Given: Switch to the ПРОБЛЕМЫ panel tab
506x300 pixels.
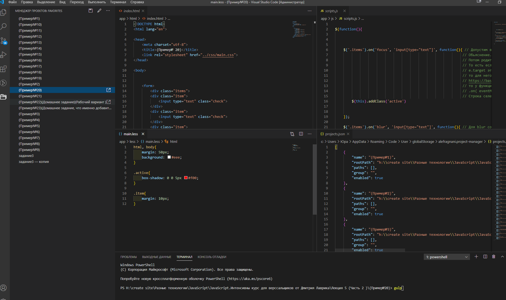Looking at the screenshot, I should (x=129, y=257).
